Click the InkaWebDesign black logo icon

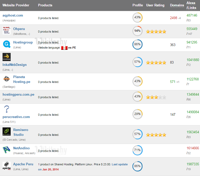pyautogui.click(x=7, y=57)
